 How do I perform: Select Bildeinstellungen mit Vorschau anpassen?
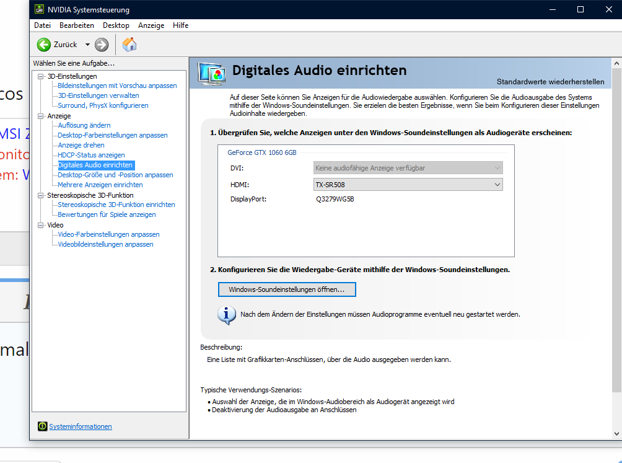[118, 86]
